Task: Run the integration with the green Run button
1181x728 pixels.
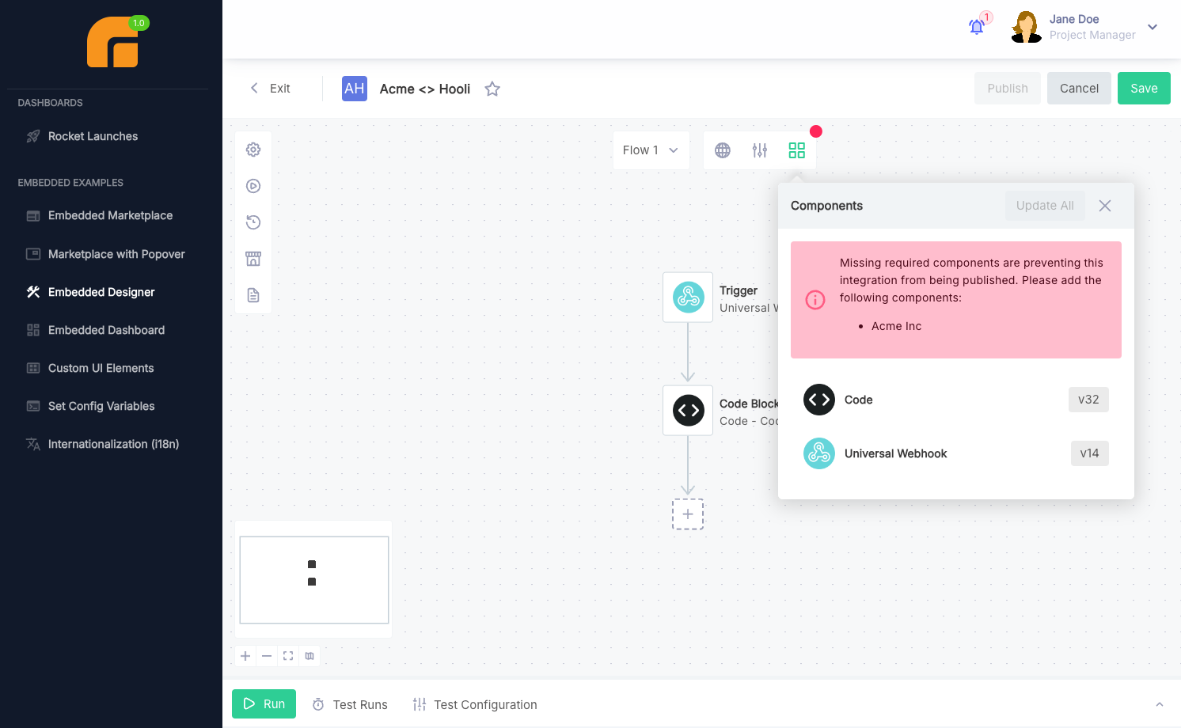Action: (x=264, y=703)
